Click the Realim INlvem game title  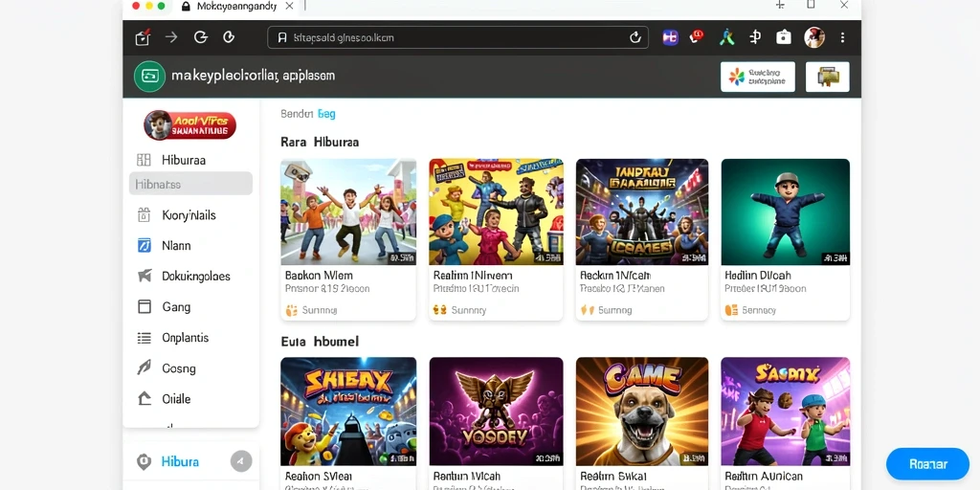click(473, 275)
